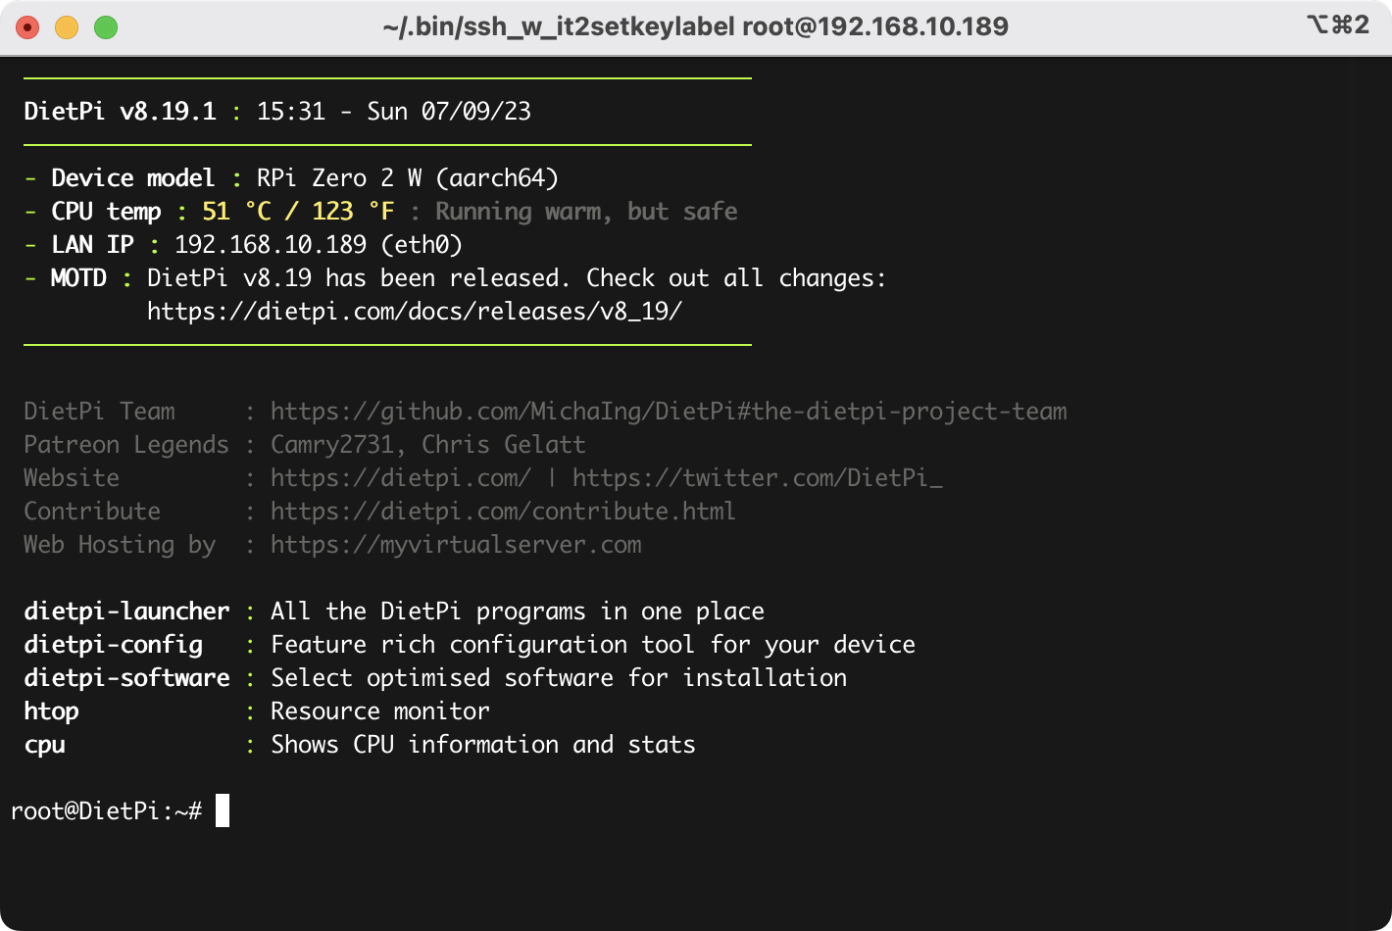Click the 'Website' label

tap(72, 478)
